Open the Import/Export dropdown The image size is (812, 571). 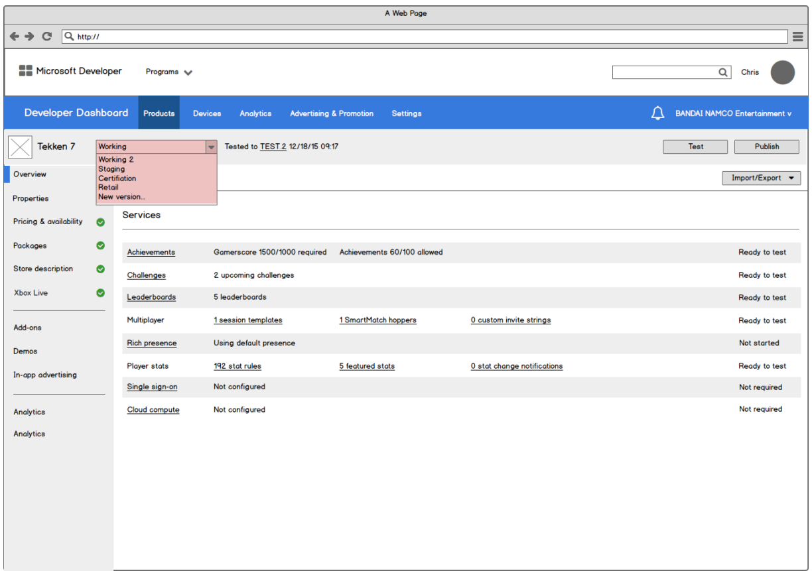click(x=762, y=178)
